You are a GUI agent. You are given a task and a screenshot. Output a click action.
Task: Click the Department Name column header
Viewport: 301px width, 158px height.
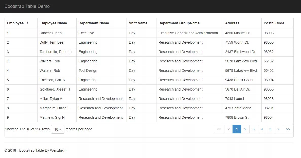point(94,23)
